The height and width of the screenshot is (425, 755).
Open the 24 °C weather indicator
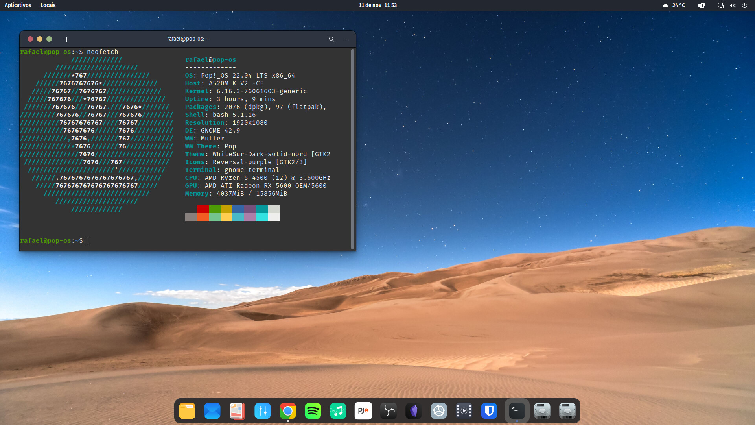[674, 5]
